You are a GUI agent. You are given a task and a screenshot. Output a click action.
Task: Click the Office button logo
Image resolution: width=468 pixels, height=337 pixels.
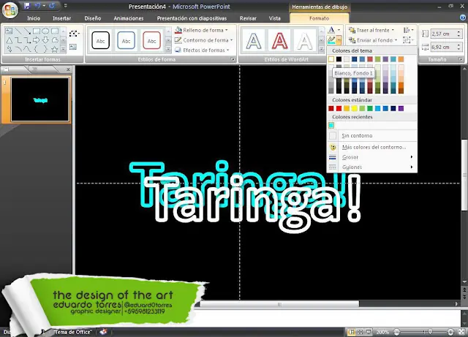click(10, 10)
